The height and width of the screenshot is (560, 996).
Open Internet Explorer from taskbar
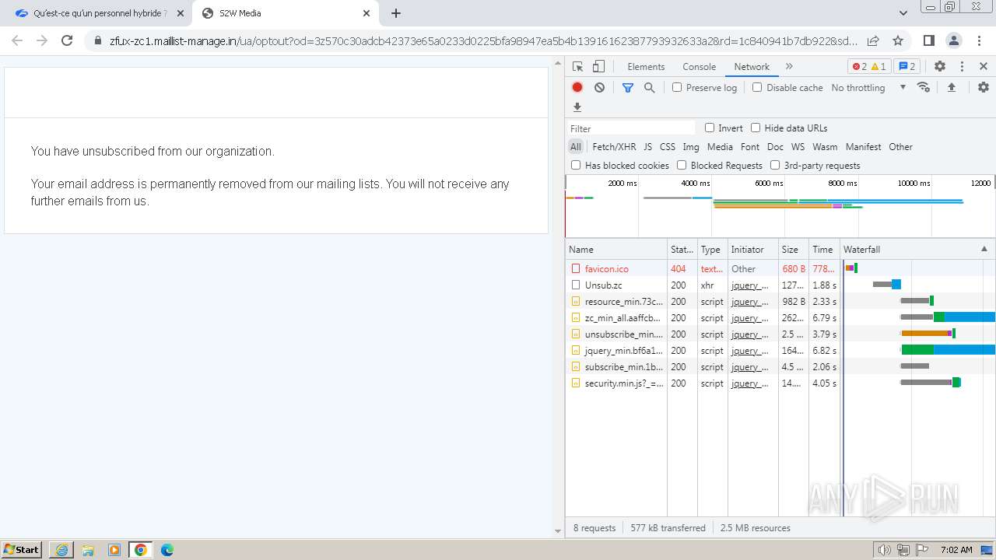pyautogui.click(x=61, y=550)
